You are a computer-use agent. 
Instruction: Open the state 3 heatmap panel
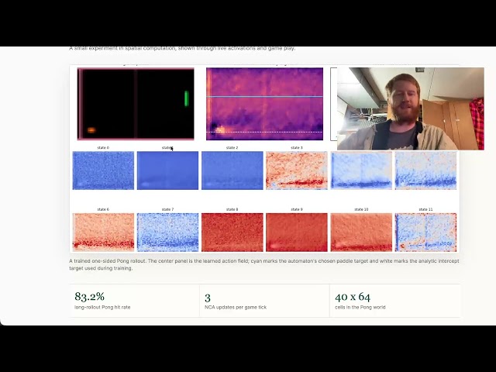coord(297,170)
